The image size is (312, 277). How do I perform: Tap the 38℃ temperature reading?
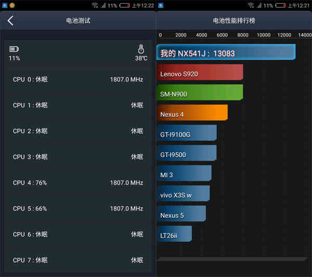pos(141,58)
